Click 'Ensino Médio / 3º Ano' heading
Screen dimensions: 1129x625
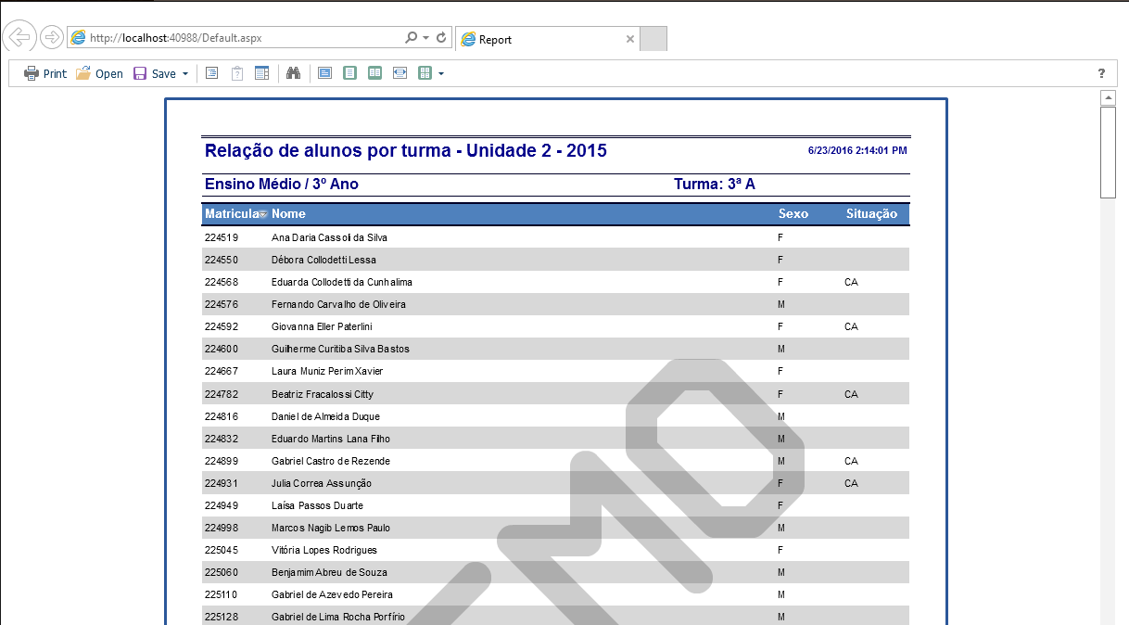[x=282, y=185]
